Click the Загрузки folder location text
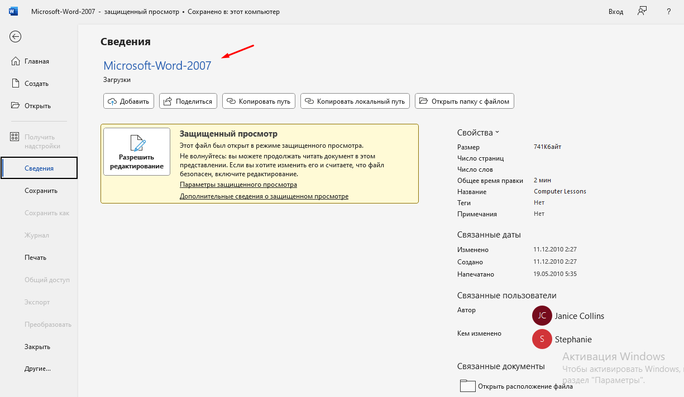Screen dimensions: 684x397 (117, 80)
